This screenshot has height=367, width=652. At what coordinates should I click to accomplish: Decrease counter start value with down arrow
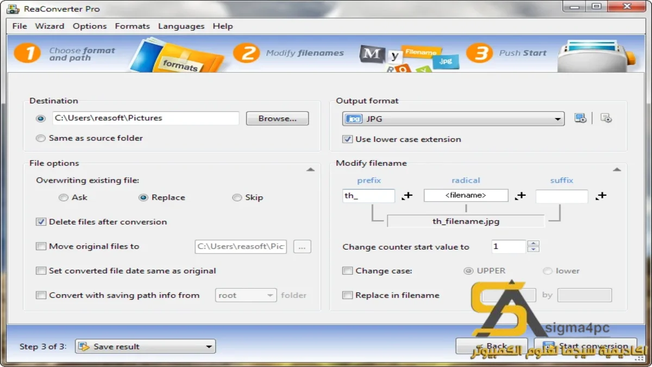coord(534,250)
